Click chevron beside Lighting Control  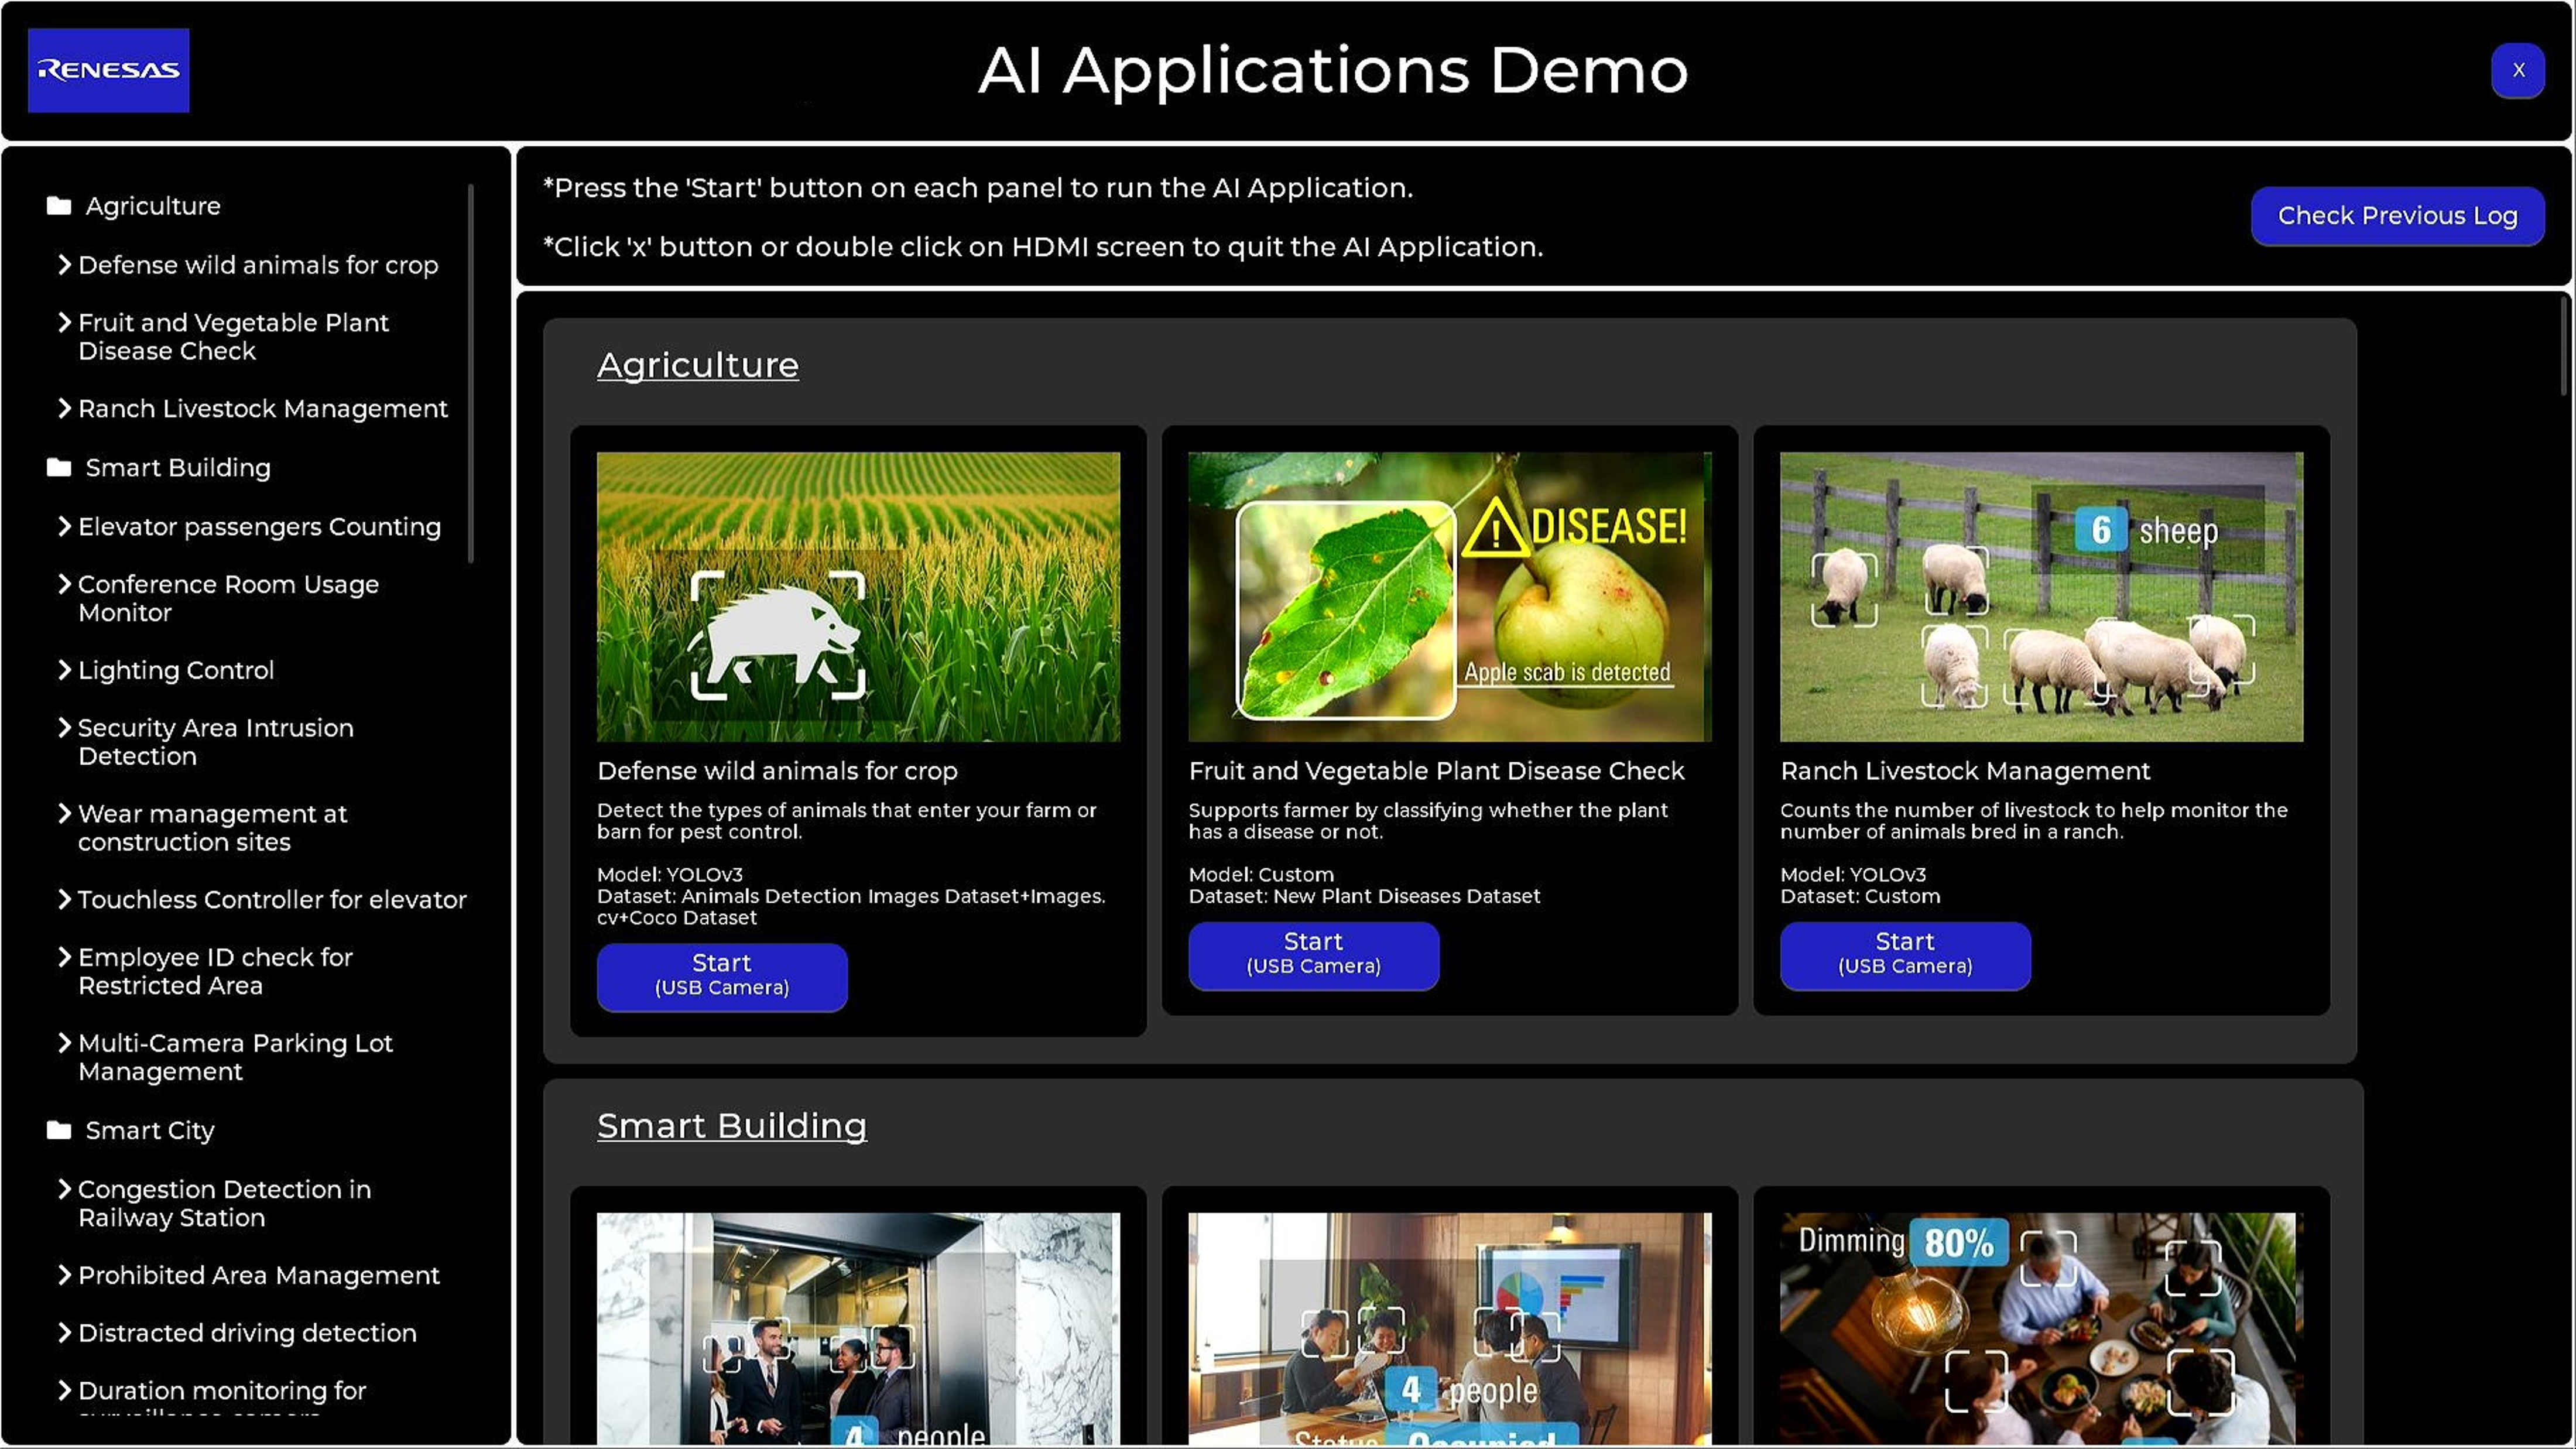click(65, 669)
